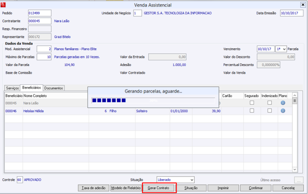Viewport: 308px width, 194px height.
Task: Click the Pedido field 013499
Action: click(x=40, y=13)
